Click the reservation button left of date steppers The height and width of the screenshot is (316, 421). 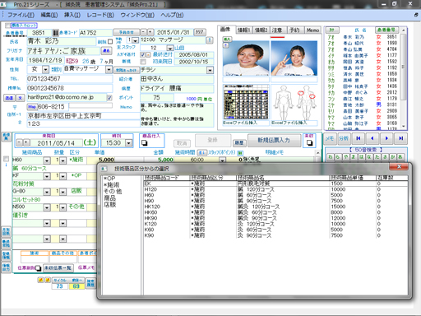(127, 32)
